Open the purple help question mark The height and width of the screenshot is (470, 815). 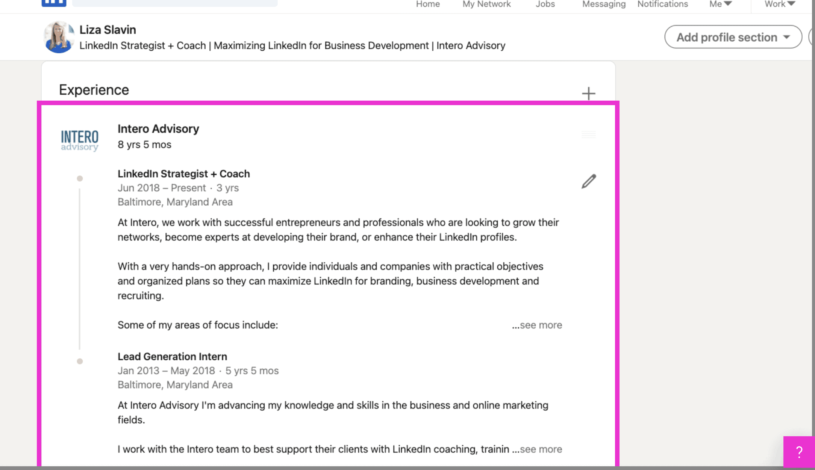coord(799,452)
